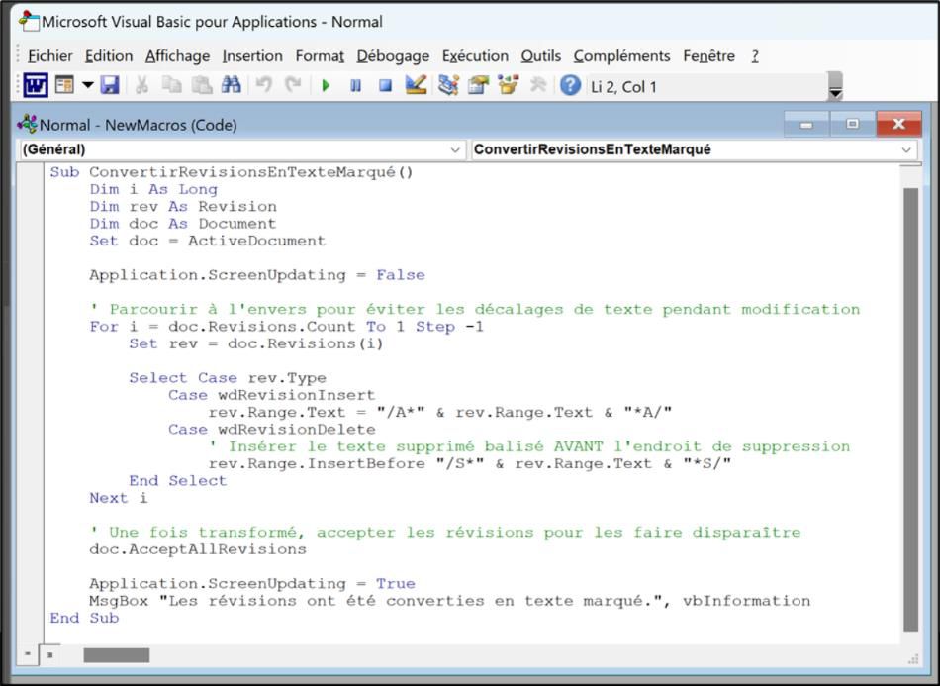Click the Break pause icon

click(355, 86)
